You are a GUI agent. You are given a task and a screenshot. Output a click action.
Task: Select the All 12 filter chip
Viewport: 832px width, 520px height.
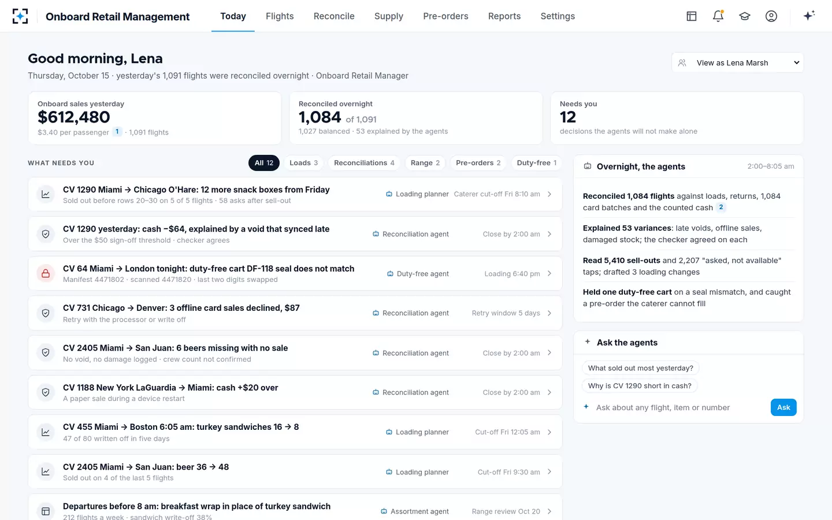[x=264, y=163]
